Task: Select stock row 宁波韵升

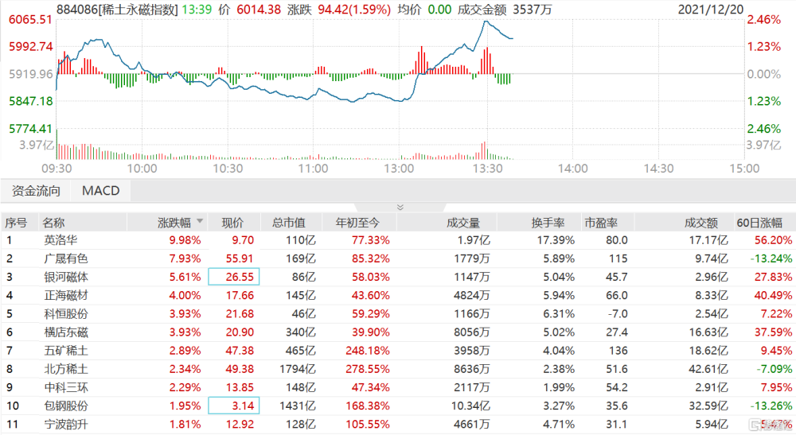Action: click(398, 425)
